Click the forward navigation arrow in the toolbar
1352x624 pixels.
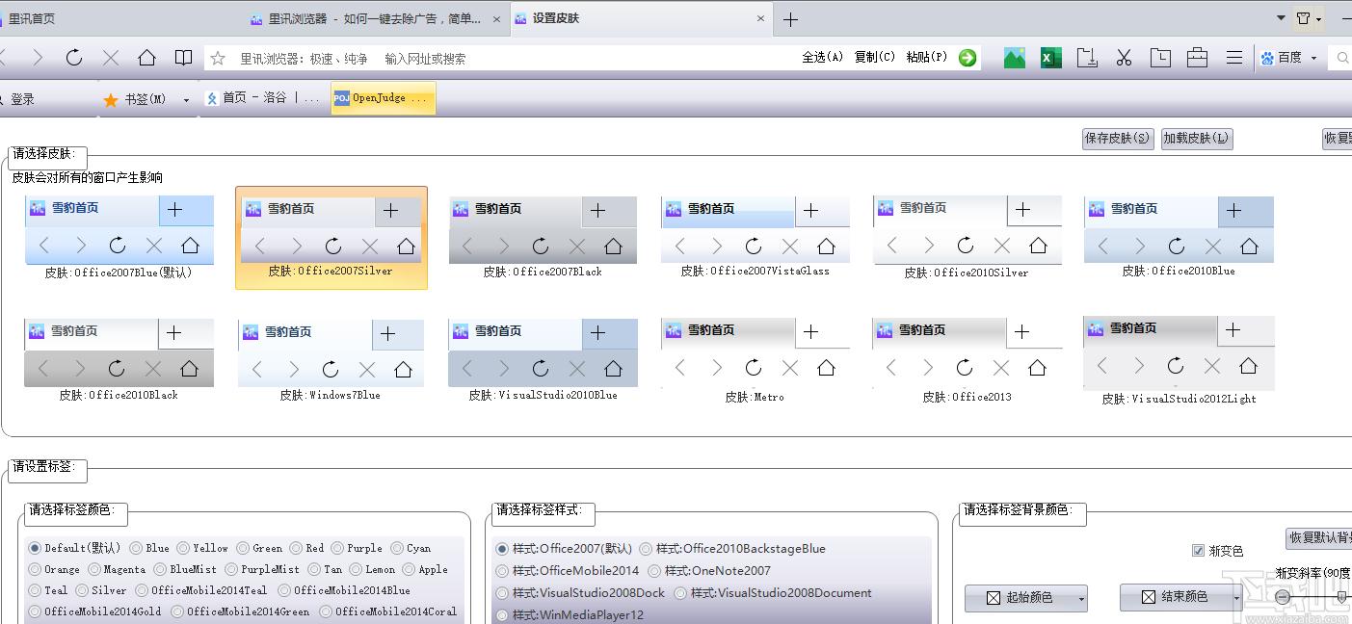click(38, 58)
